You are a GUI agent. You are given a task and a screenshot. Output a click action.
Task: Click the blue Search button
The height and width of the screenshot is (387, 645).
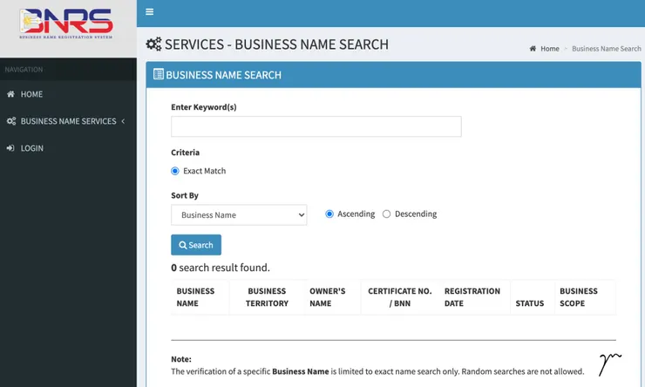(x=196, y=245)
